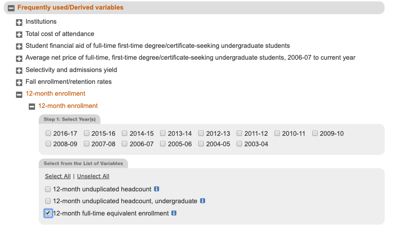Image resolution: width=397 pixels, height=231 pixels.
Task: Open info icon for 12-month unduplicated headcount
Action: pyautogui.click(x=157, y=189)
